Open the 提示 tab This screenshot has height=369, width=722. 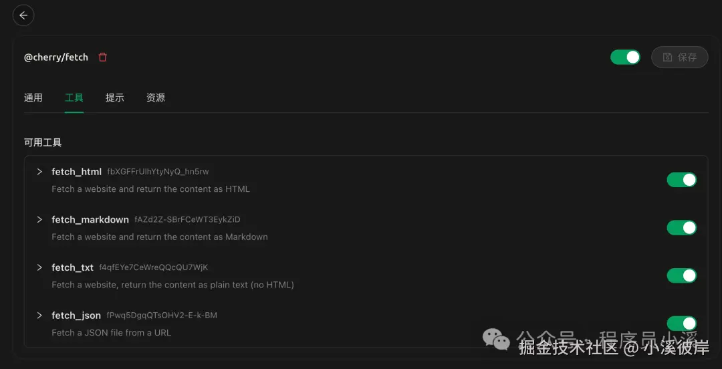point(115,98)
